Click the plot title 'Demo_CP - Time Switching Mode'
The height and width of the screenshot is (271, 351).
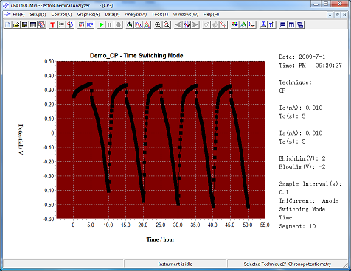[136, 56]
